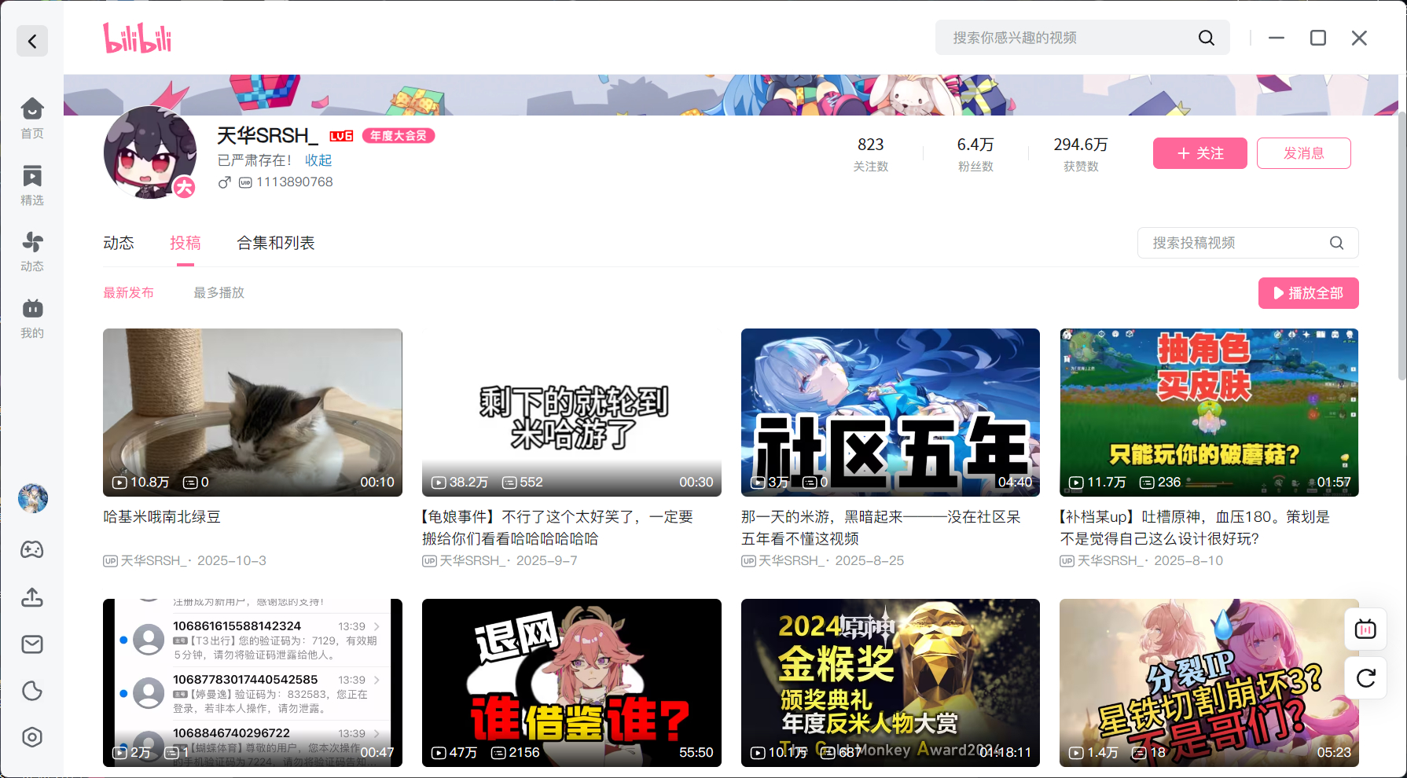Open the mail messages icon
Image resolution: width=1407 pixels, height=778 pixels.
[32, 644]
